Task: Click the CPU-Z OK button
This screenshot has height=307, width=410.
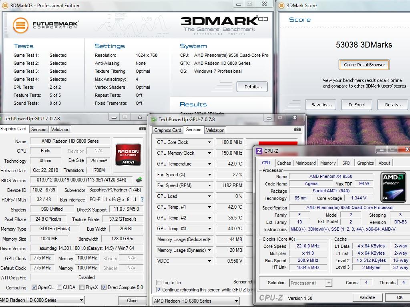Action: 398,297
